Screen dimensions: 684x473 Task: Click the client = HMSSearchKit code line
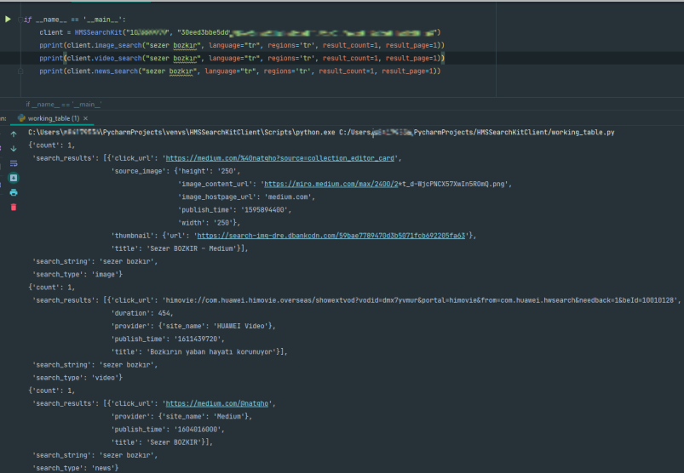click(240, 32)
